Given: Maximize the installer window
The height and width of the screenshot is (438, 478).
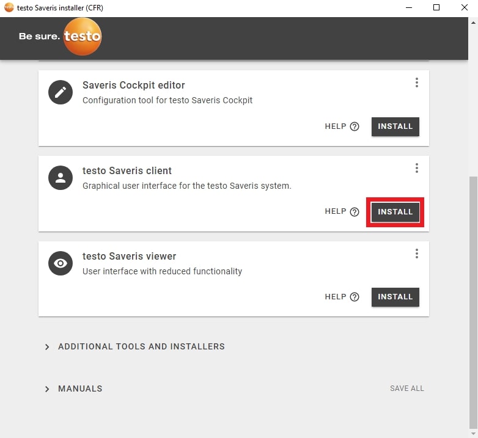Looking at the screenshot, I should [436, 7].
